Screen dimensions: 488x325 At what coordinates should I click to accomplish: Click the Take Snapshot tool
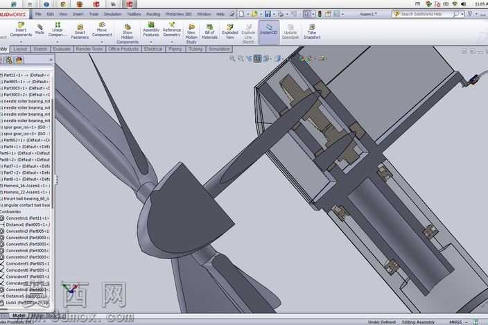[x=311, y=31]
